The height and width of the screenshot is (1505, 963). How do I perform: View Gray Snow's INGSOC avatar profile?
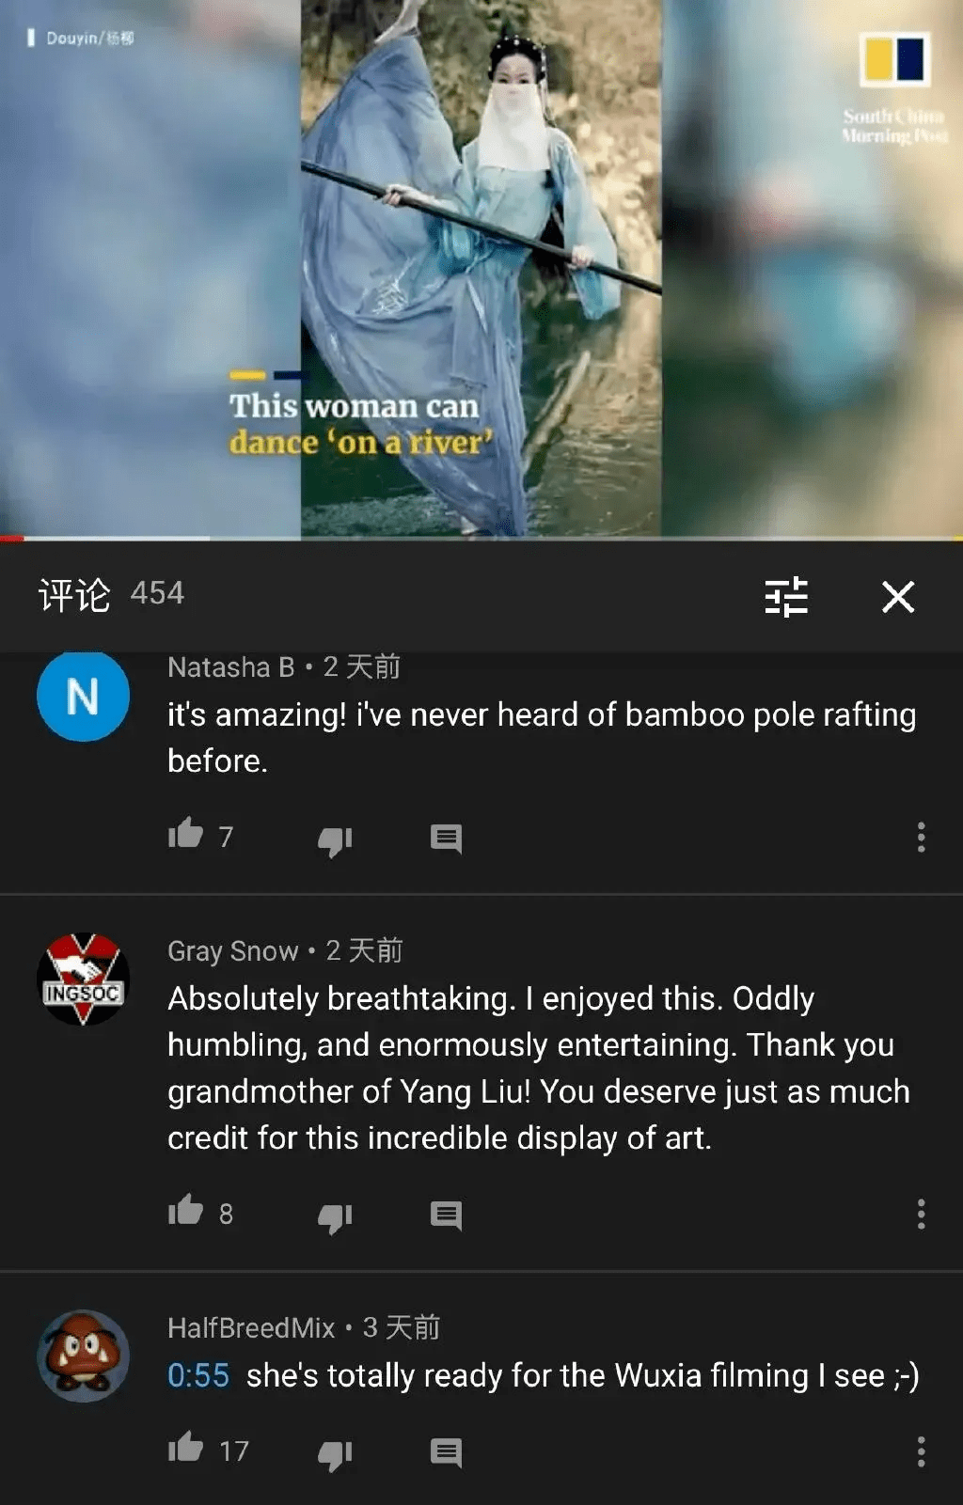pos(83,979)
